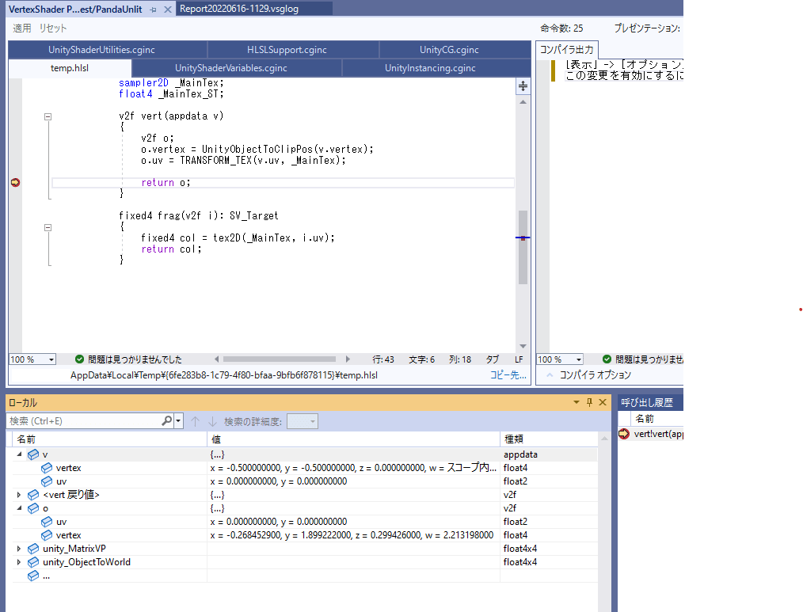Select the v vertex value cell
Screen dimensions: 803x612
tap(353, 468)
